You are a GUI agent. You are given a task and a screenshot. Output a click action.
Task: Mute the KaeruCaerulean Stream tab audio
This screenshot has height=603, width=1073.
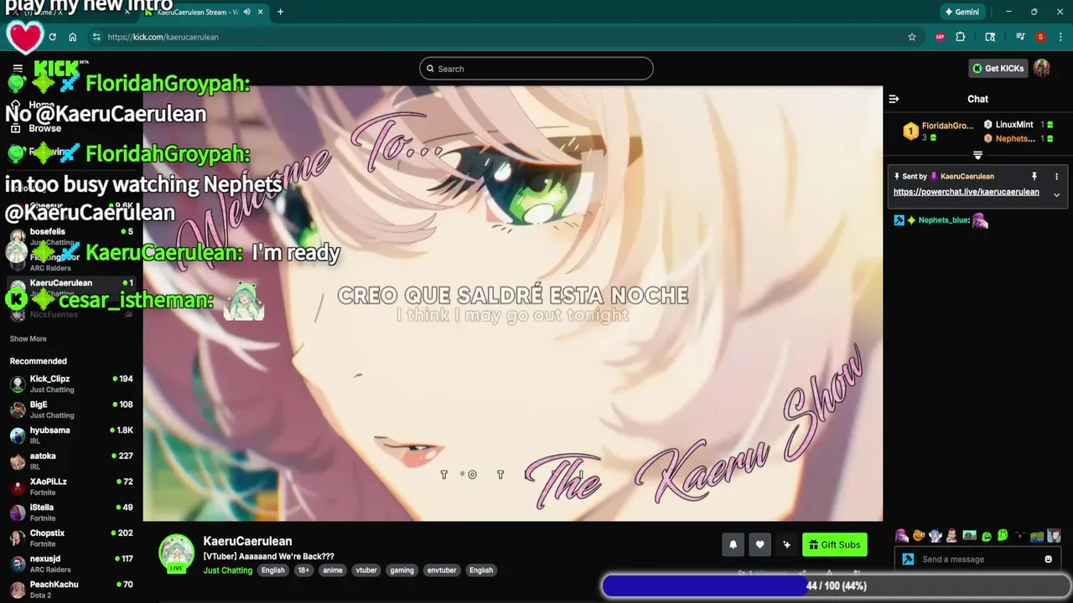tap(246, 12)
